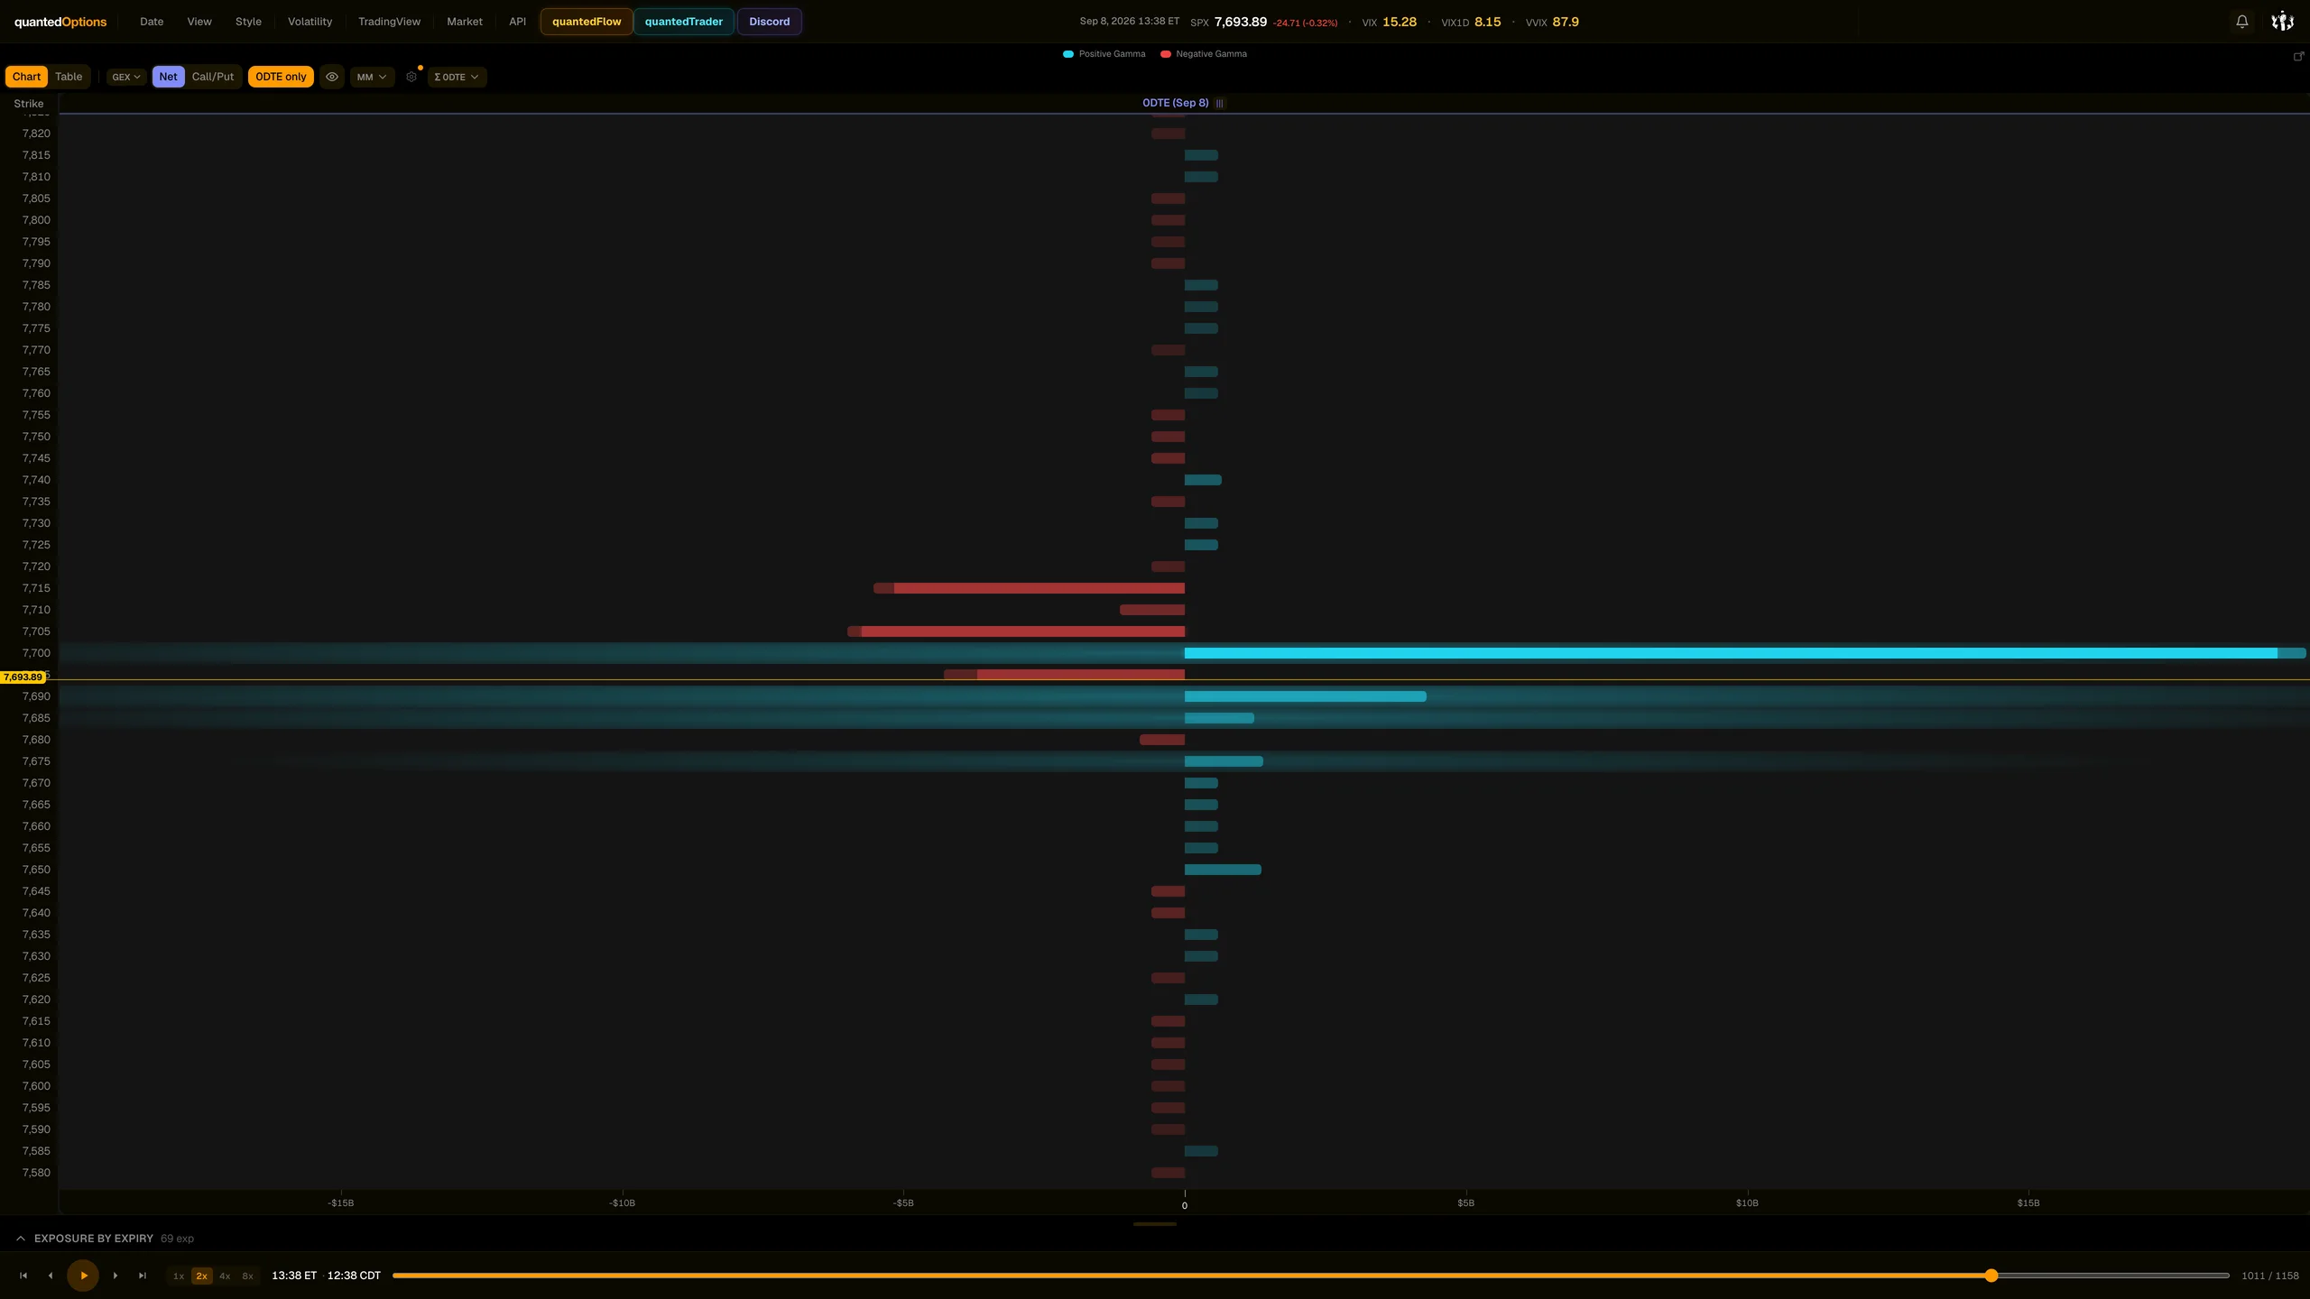2310x1299 pixels.
Task: Switch to Table view
Action: tap(69, 77)
